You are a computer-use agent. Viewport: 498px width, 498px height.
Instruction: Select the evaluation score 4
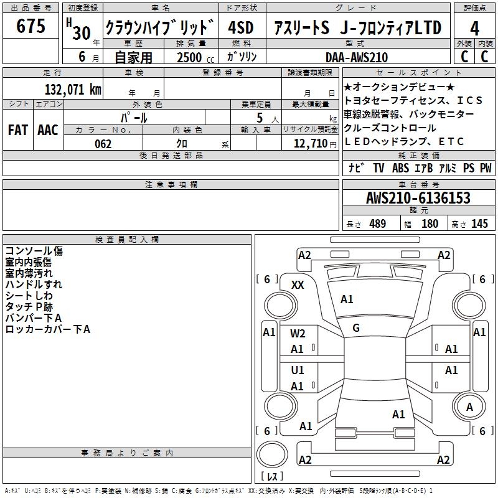coord(474,28)
